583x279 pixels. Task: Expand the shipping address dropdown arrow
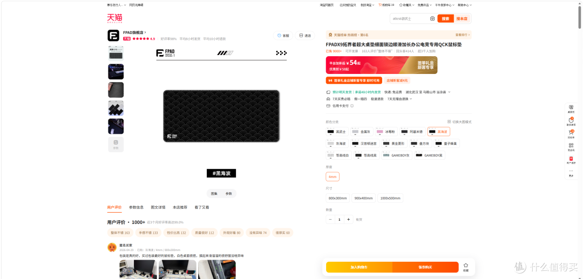[x=449, y=92]
